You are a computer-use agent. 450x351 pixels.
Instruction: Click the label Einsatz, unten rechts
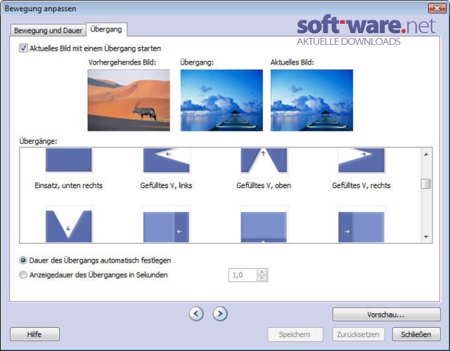69,185
